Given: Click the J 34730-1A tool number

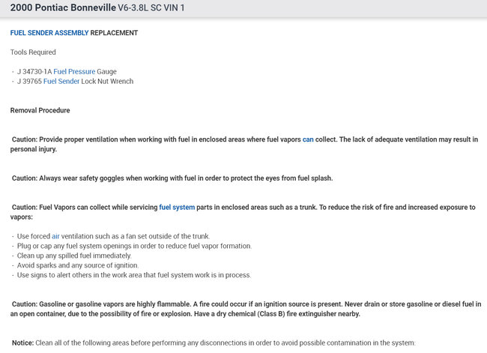Looking at the screenshot, I should click(34, 71).
